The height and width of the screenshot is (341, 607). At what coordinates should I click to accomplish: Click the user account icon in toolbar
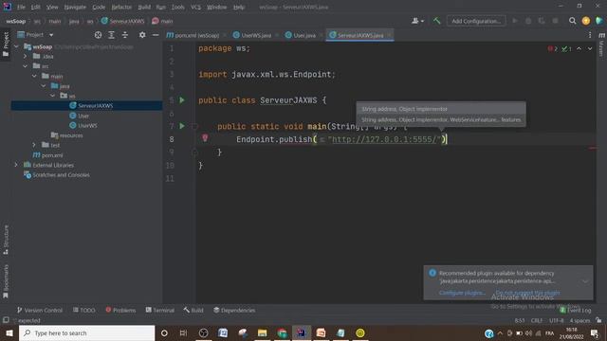point(417,21)
